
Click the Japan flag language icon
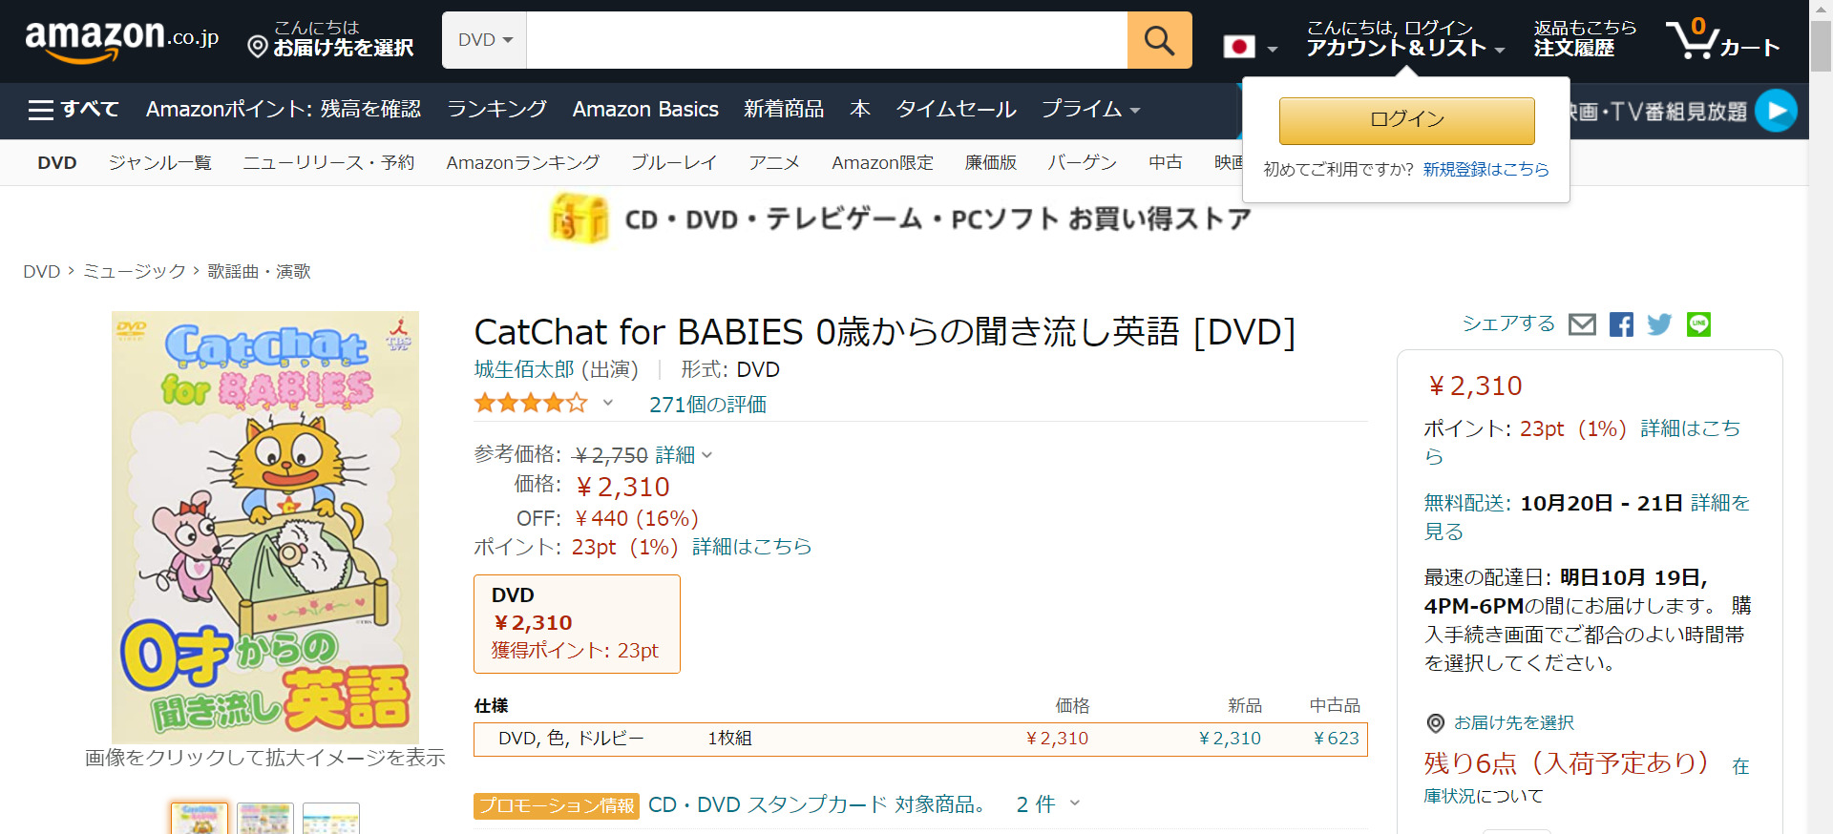coord(1239,47)
